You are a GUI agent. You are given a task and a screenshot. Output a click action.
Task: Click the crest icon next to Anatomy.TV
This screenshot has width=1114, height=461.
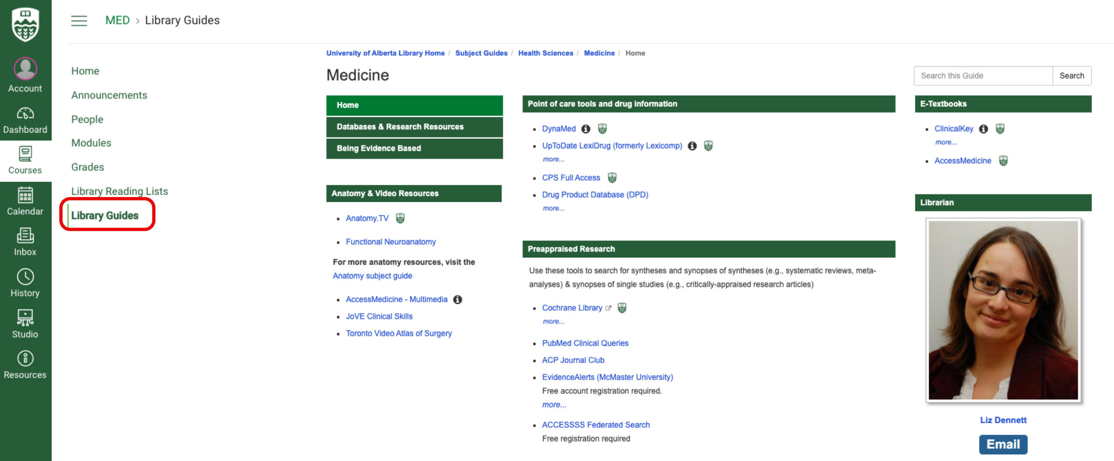pos(400,218)
